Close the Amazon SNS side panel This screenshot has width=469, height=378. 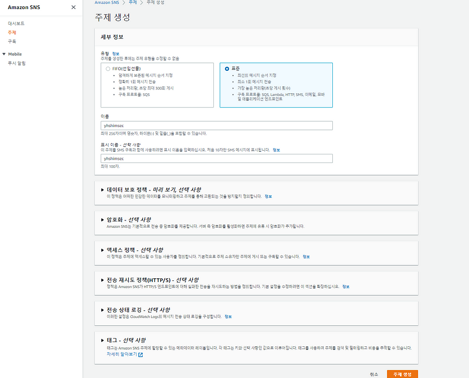(73, 7)
